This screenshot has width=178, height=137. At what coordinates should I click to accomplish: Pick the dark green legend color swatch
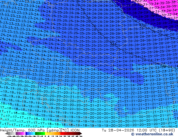click(36, 134)
